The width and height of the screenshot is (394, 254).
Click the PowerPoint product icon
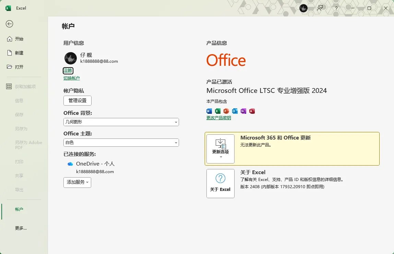coord(226,111)
